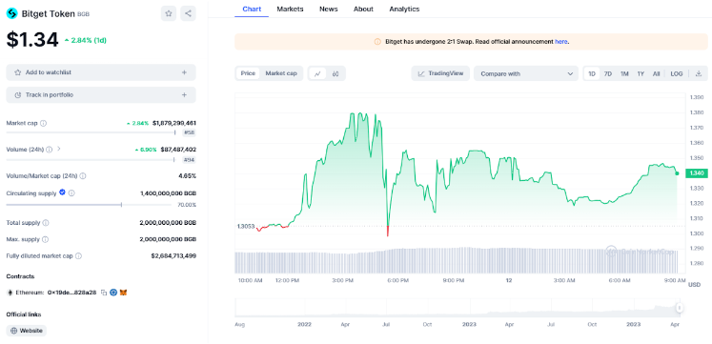Open info icon beside Volume/Market cap (24h)

[x=83, y=175]
